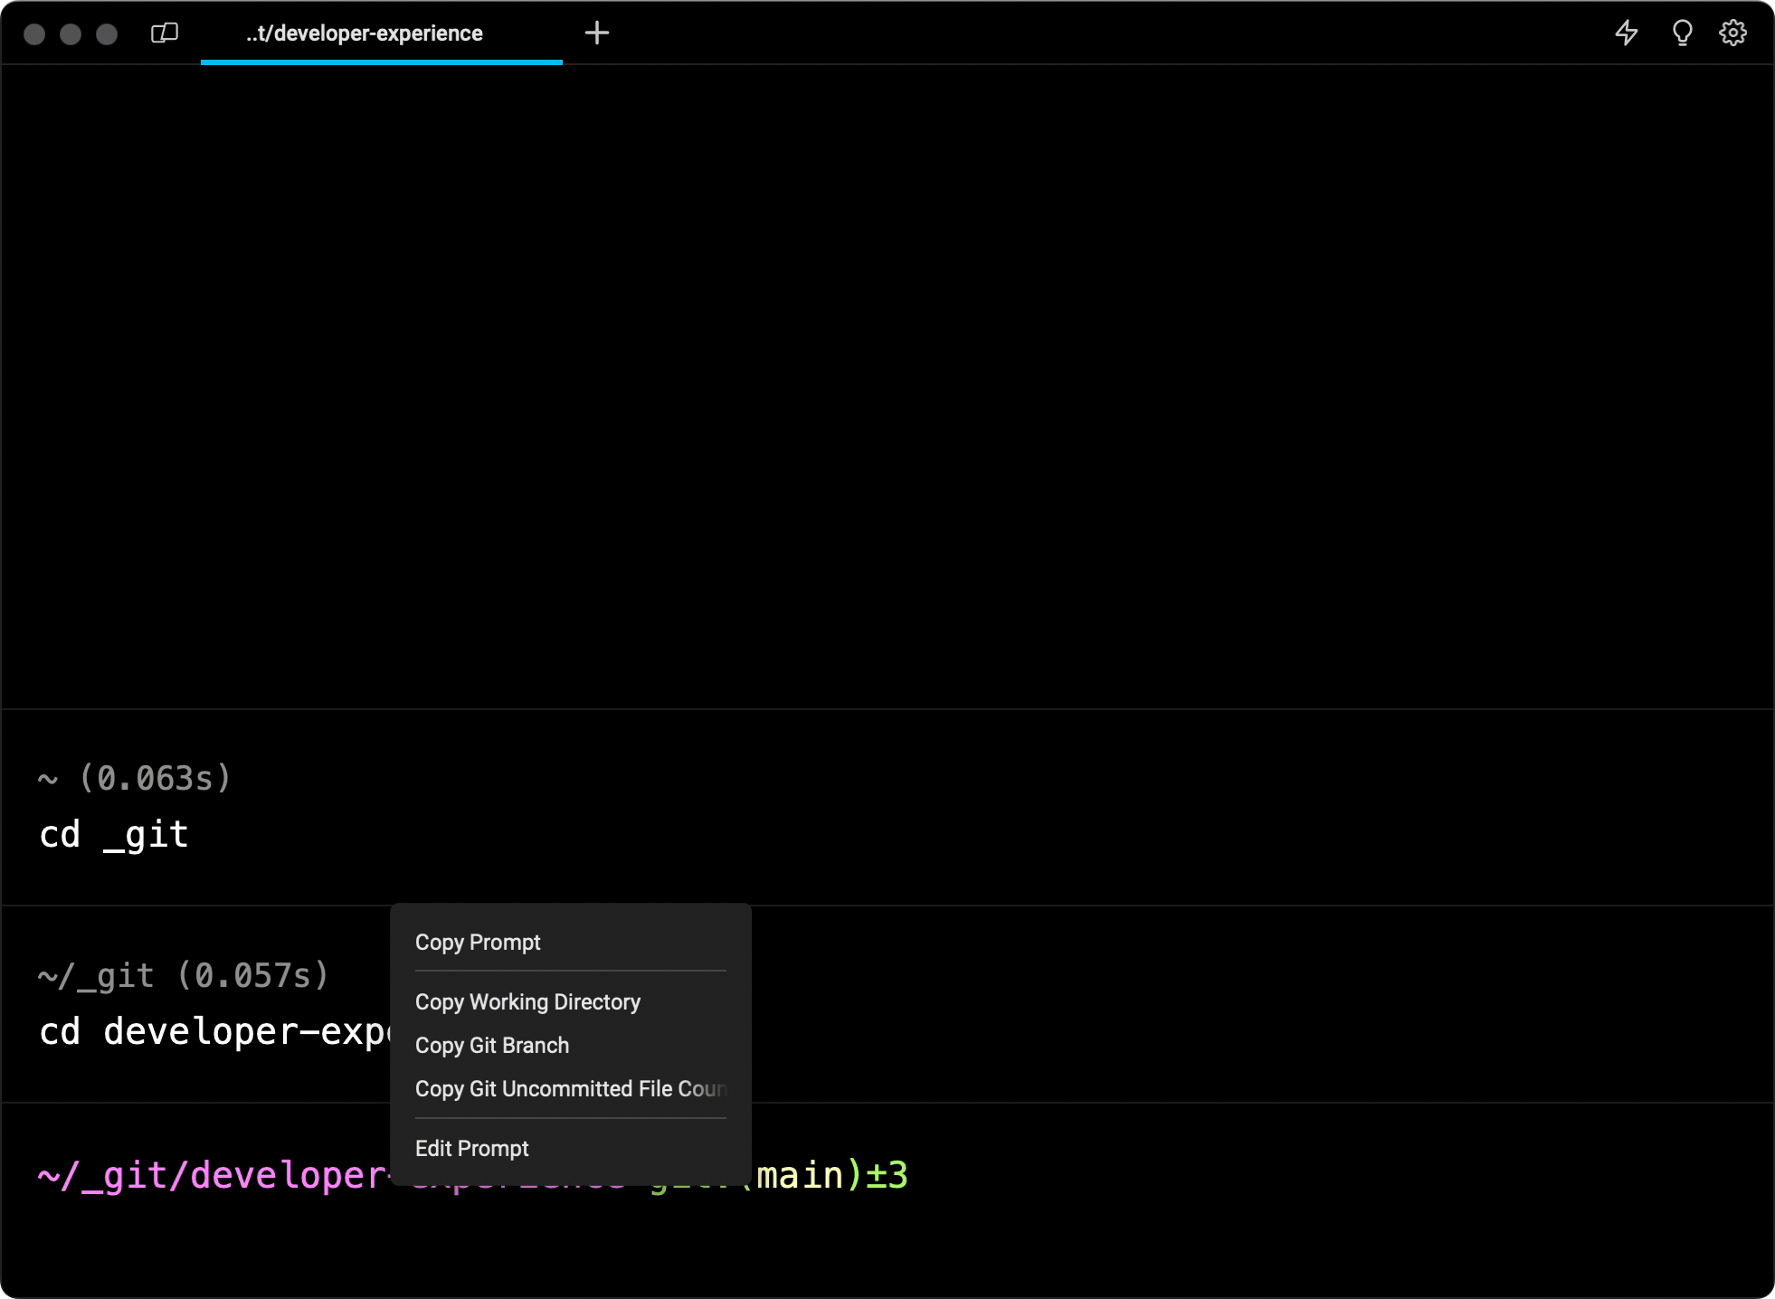Select Edit Prompt from the menu
This screenshot has width=1775, height=1299.
pos(471,1149)
